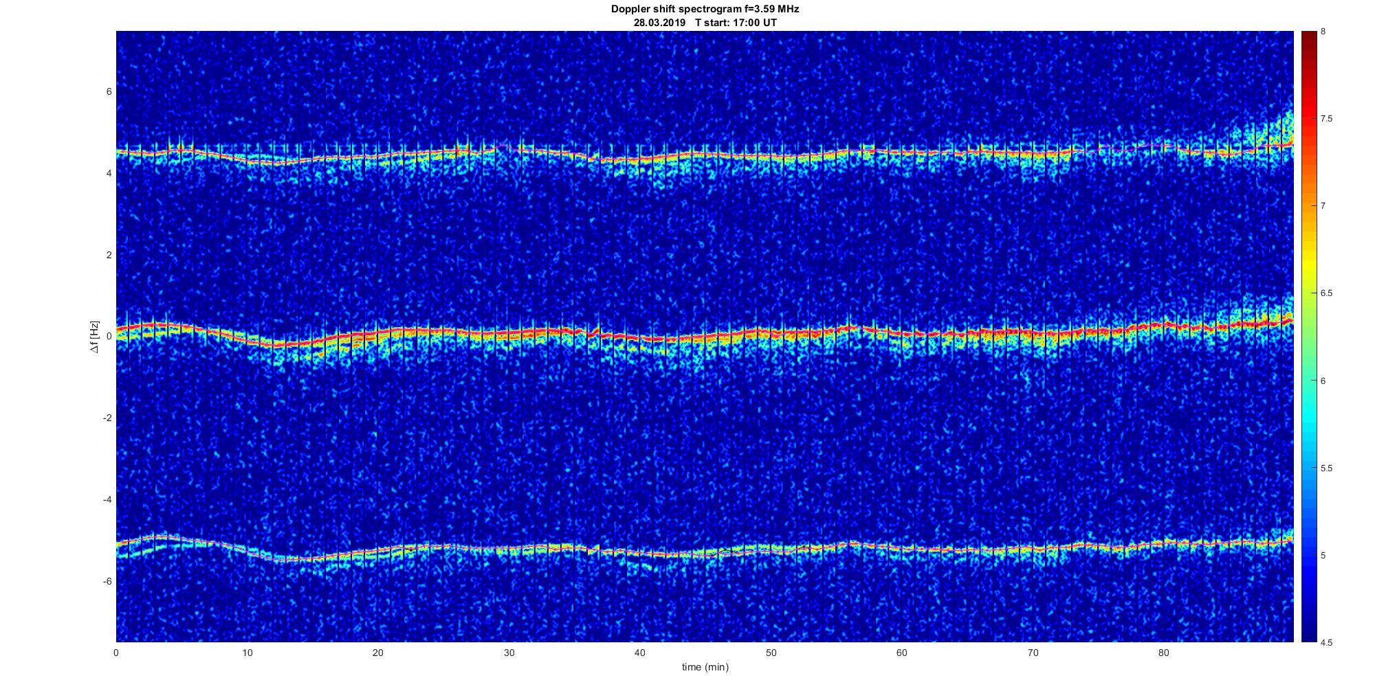This screenshot has width=1375, height=689.
Task: Click the y-axis tick label '-2'
Action: coord(107,418)
